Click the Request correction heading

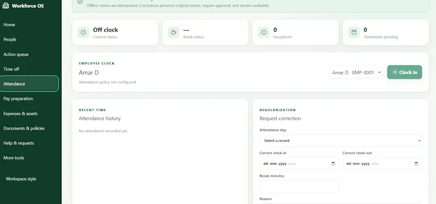(280, 118)
